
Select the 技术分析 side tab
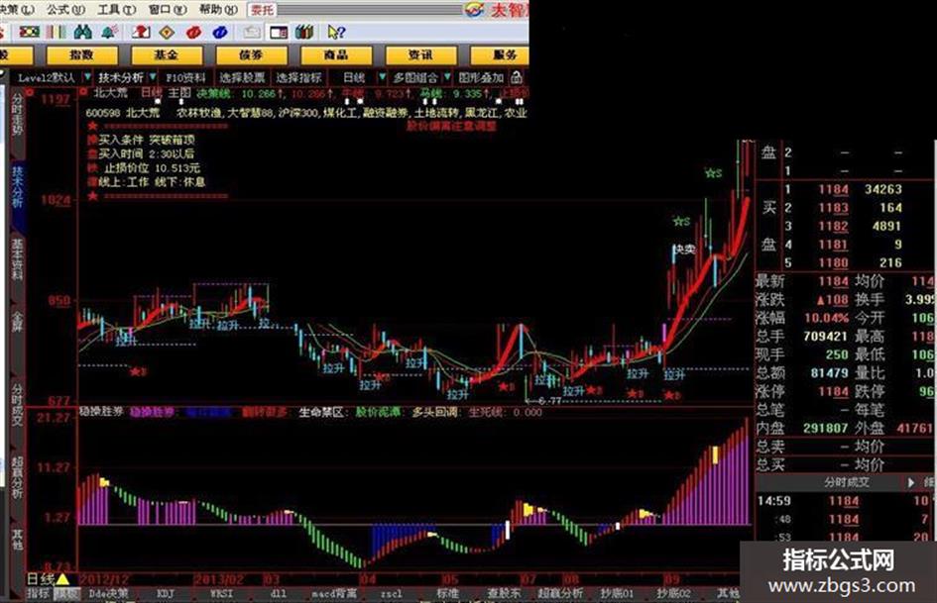[17, 187]
